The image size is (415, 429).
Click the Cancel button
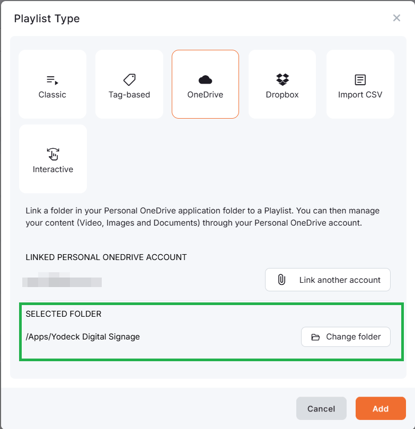click(321, 408)
